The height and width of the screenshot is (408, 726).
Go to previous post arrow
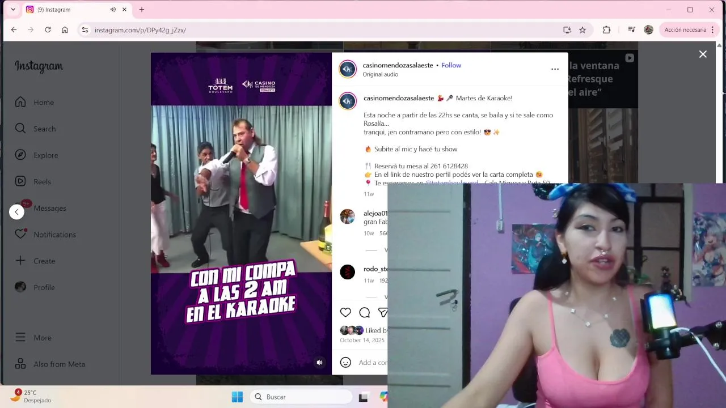(x=16, y=212)
